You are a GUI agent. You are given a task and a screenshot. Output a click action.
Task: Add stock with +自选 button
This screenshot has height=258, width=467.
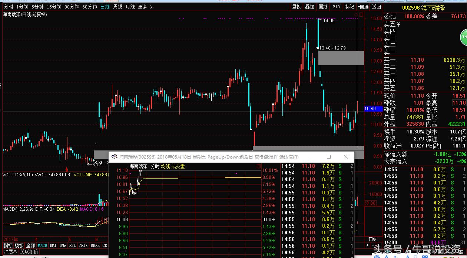tap(363, 7)
